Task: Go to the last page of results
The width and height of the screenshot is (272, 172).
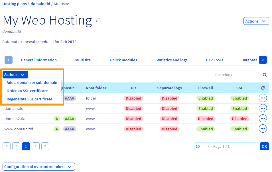Action: [45, 146]
